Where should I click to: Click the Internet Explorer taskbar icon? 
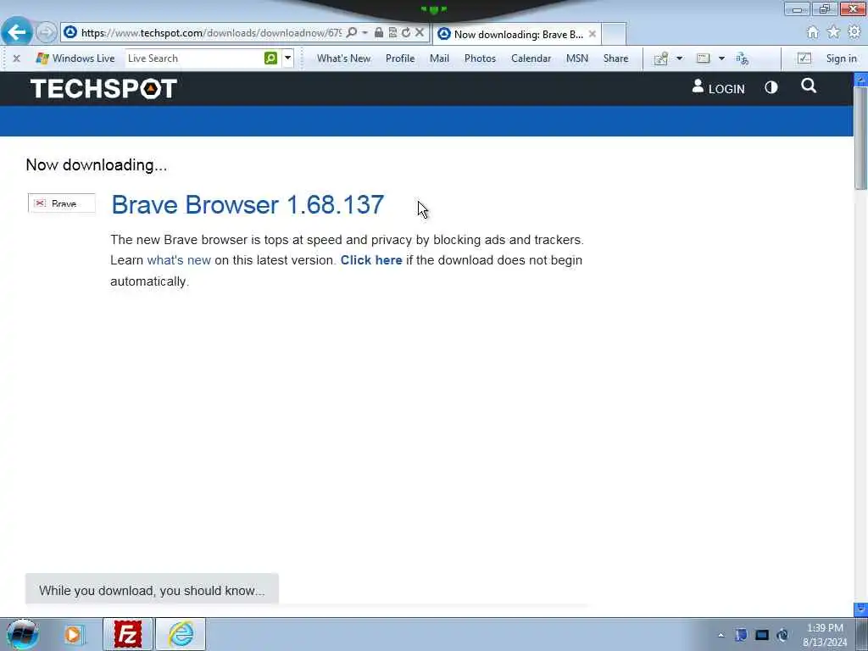[181, 634]
